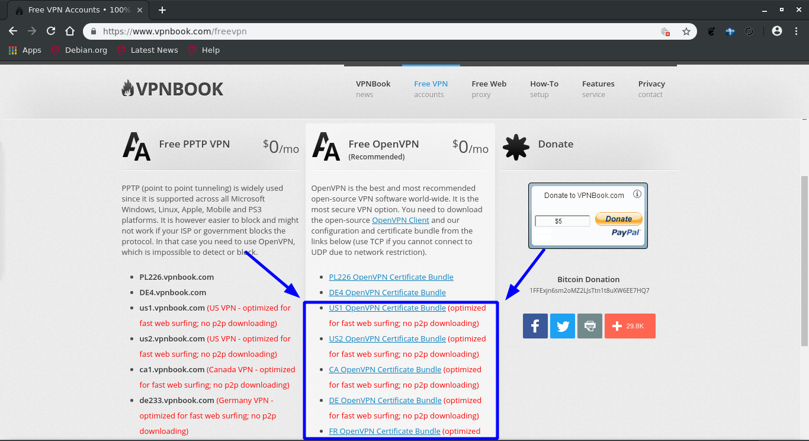Open the Free Web proxy menu item
The image size is (809, 441).
point(489,89)
